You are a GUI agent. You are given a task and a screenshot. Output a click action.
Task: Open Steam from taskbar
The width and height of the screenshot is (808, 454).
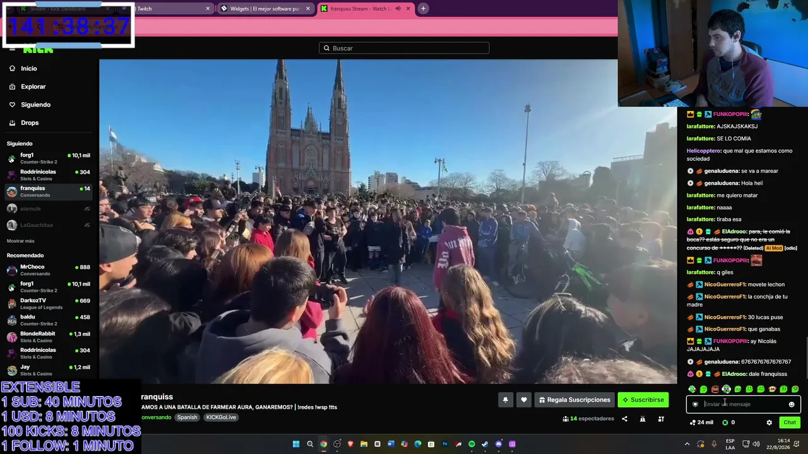(485, 444)
